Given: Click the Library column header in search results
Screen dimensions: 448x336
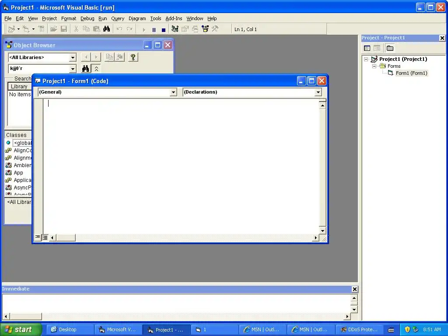Looking at the screenshot, I should 19,87.
